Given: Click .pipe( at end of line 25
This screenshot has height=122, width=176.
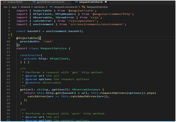Looking at the screenshot, I should point(151,93).
